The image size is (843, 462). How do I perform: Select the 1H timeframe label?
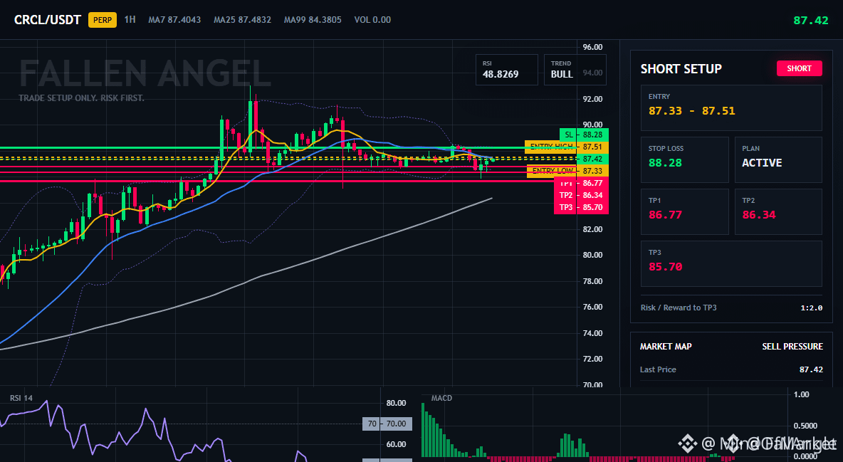tap(130, 19)
